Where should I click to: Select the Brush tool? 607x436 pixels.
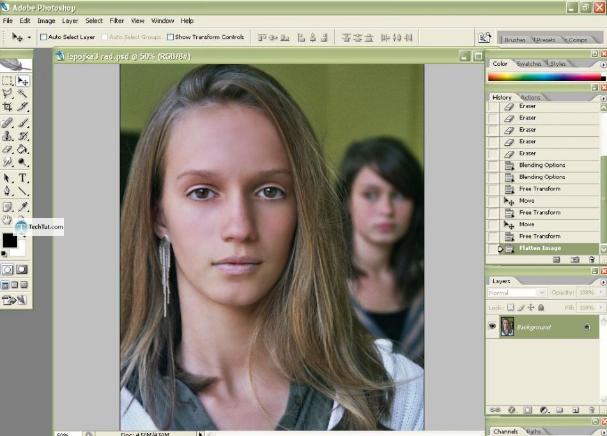[23, 123]
